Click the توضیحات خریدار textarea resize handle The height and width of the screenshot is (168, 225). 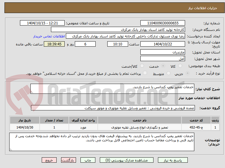(11, 150)
